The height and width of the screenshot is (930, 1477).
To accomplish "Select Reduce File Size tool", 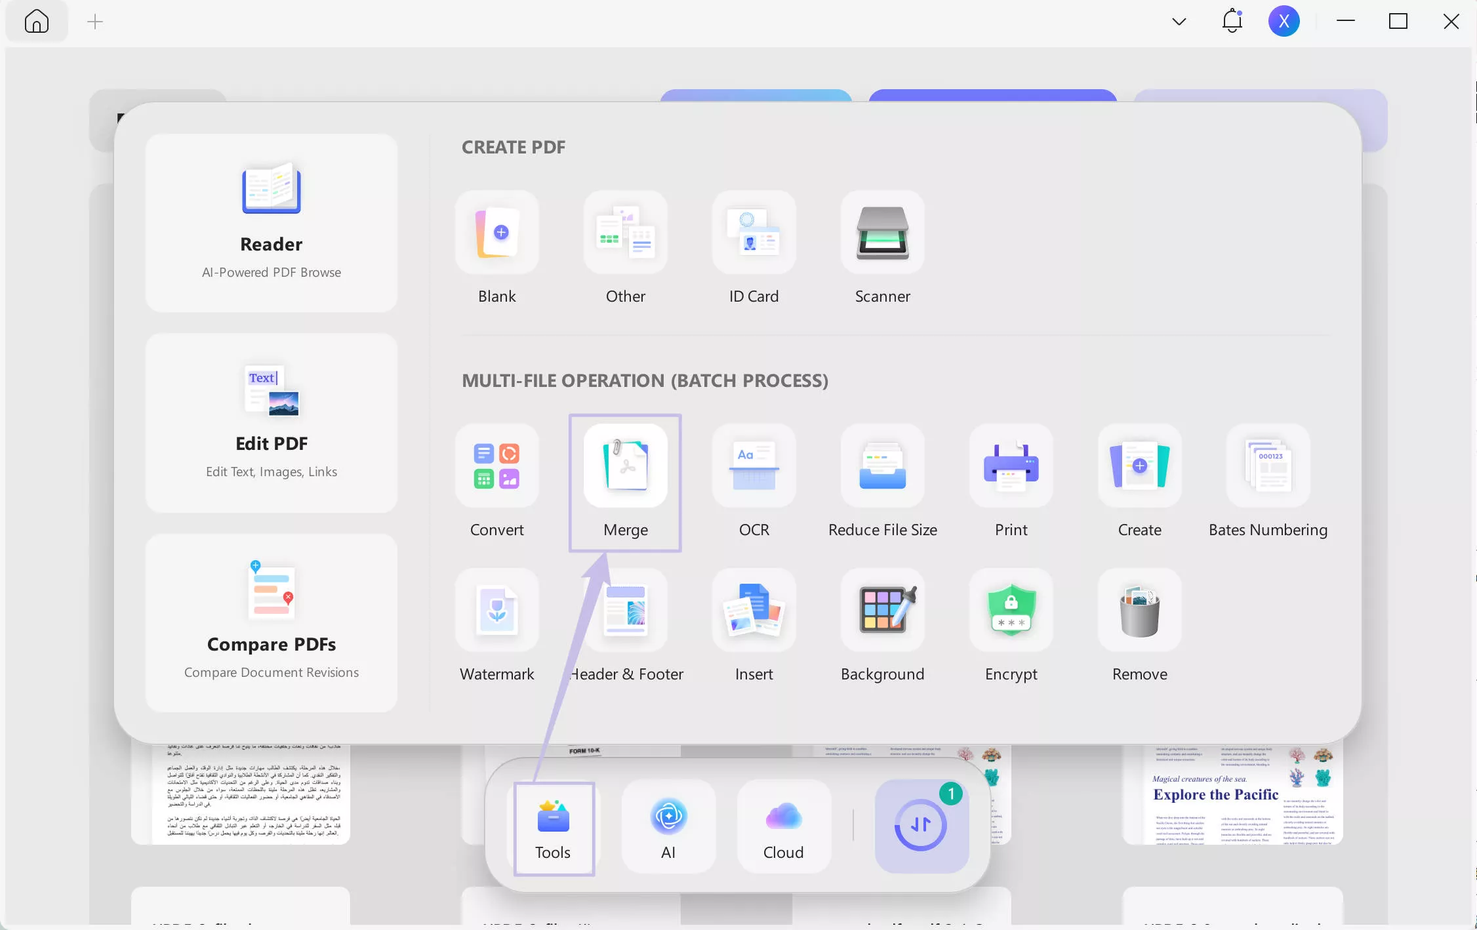I will [x=882, y=466].
